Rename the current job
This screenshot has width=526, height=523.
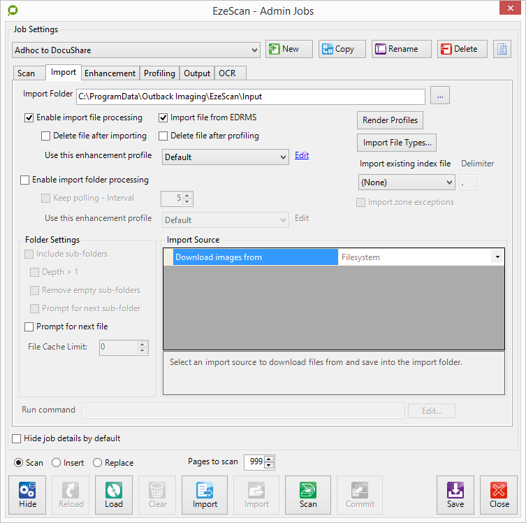tap(395, 49)
